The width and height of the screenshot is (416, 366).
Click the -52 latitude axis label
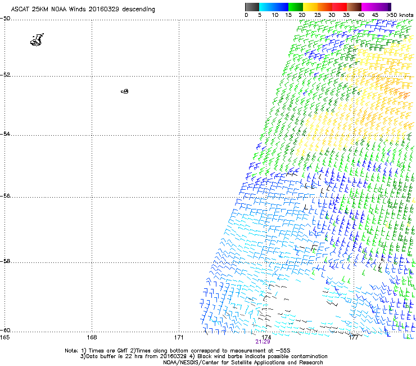pos(5,75)
